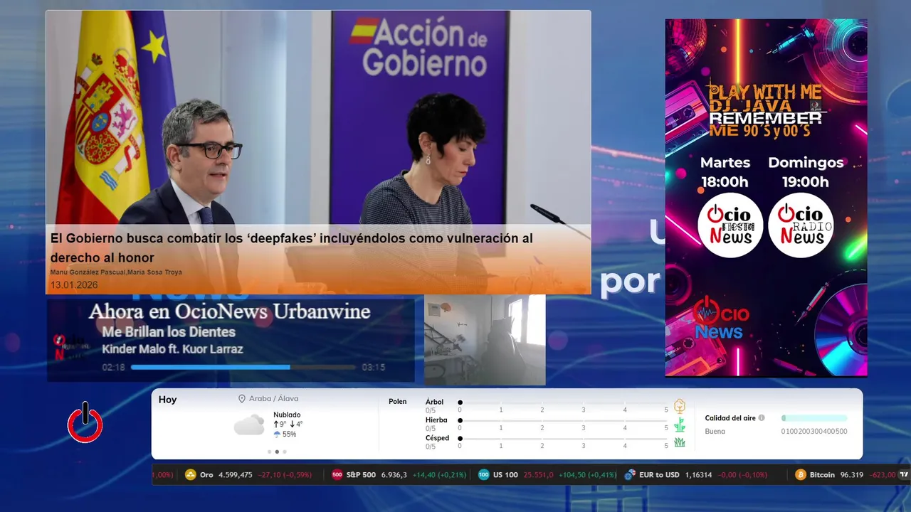The image size is (911, 512).
Task: Click the Ahora en OcioNews Urbanwine heading
Action: (229, 311)
